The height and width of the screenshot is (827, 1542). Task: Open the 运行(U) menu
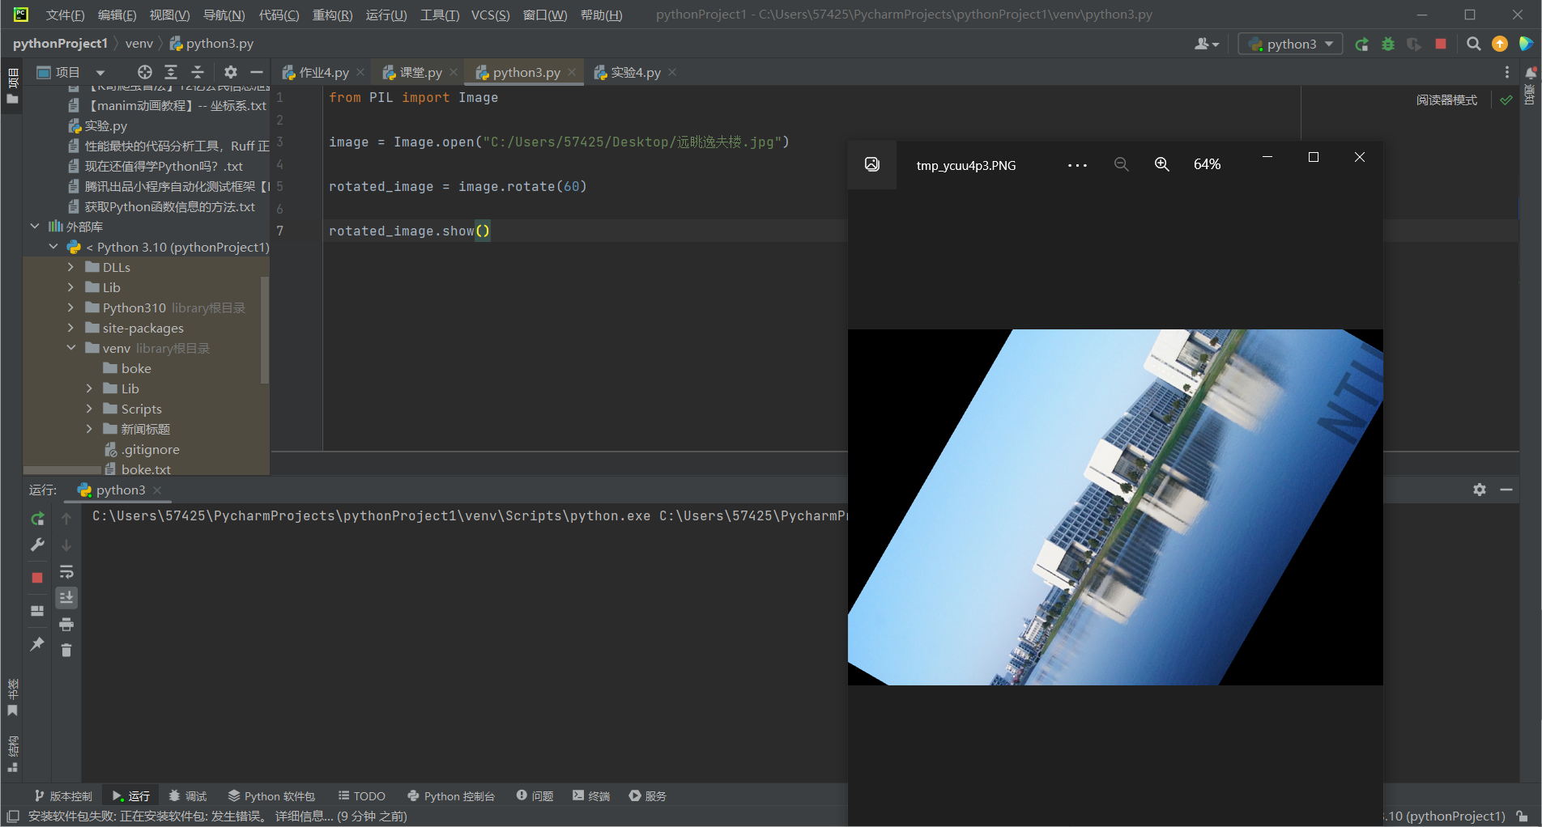click(x=385, y=15)
